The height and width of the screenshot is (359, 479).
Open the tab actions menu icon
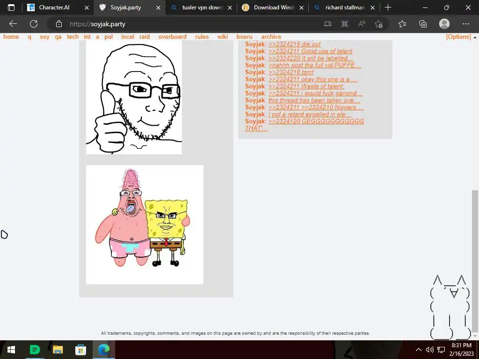[x=11, y=7]
